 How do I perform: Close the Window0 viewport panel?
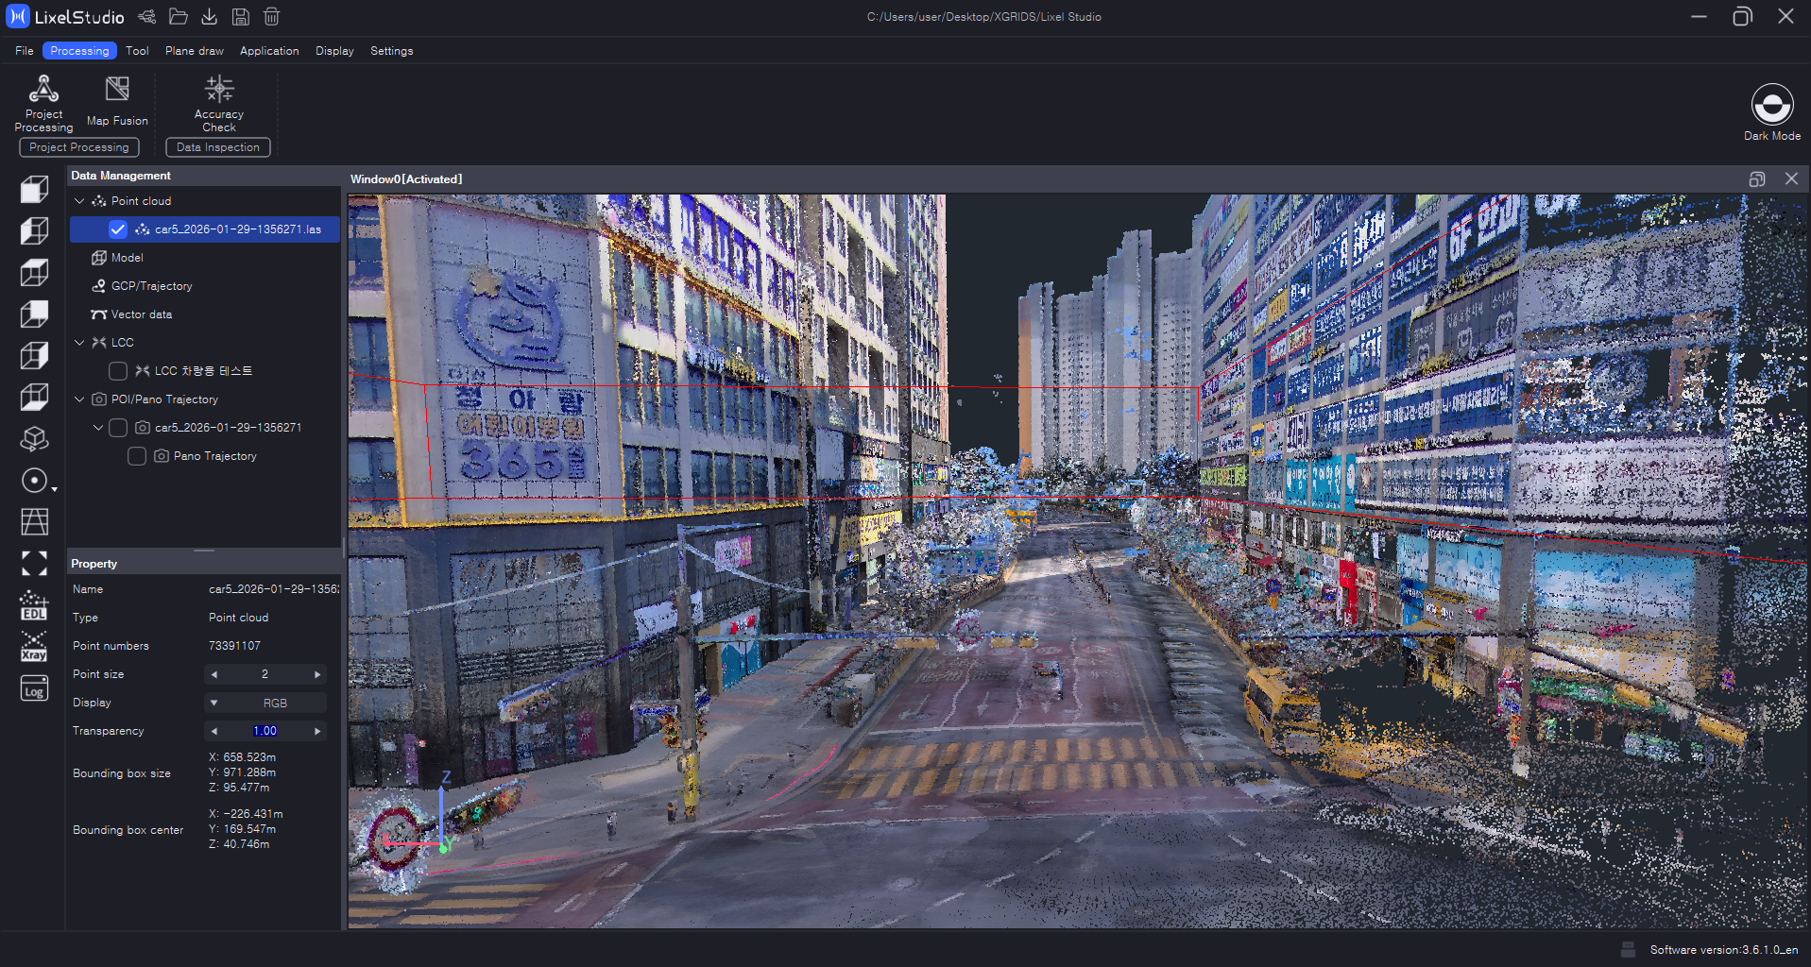click(1791, 179)
